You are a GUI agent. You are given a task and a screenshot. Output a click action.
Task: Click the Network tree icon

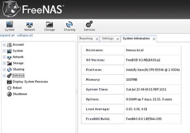[9, 57]
